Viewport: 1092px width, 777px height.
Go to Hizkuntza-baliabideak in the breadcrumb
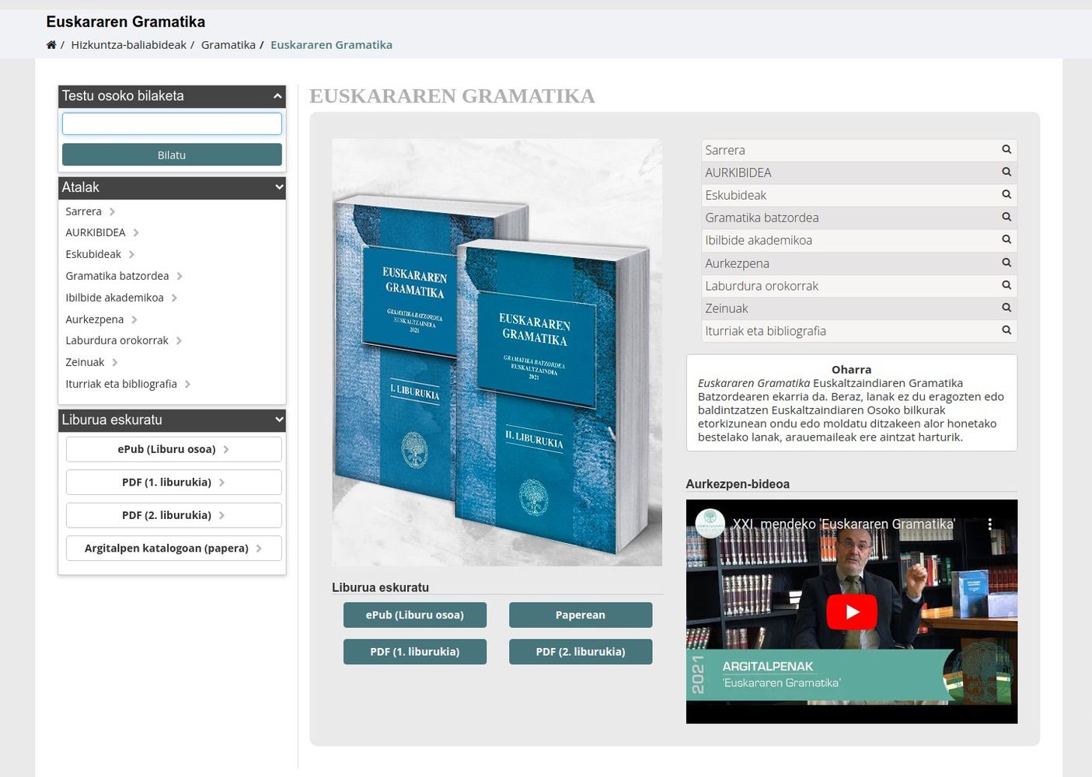[128, 45]
